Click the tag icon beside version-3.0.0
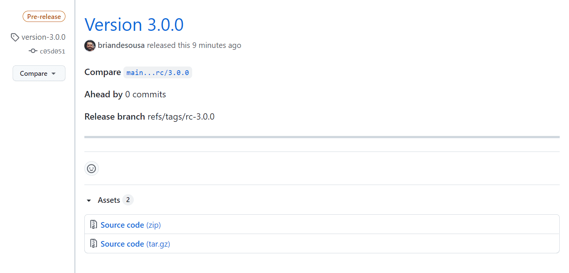The width and height of the screenshot is (569, 273). coord(15,37)
